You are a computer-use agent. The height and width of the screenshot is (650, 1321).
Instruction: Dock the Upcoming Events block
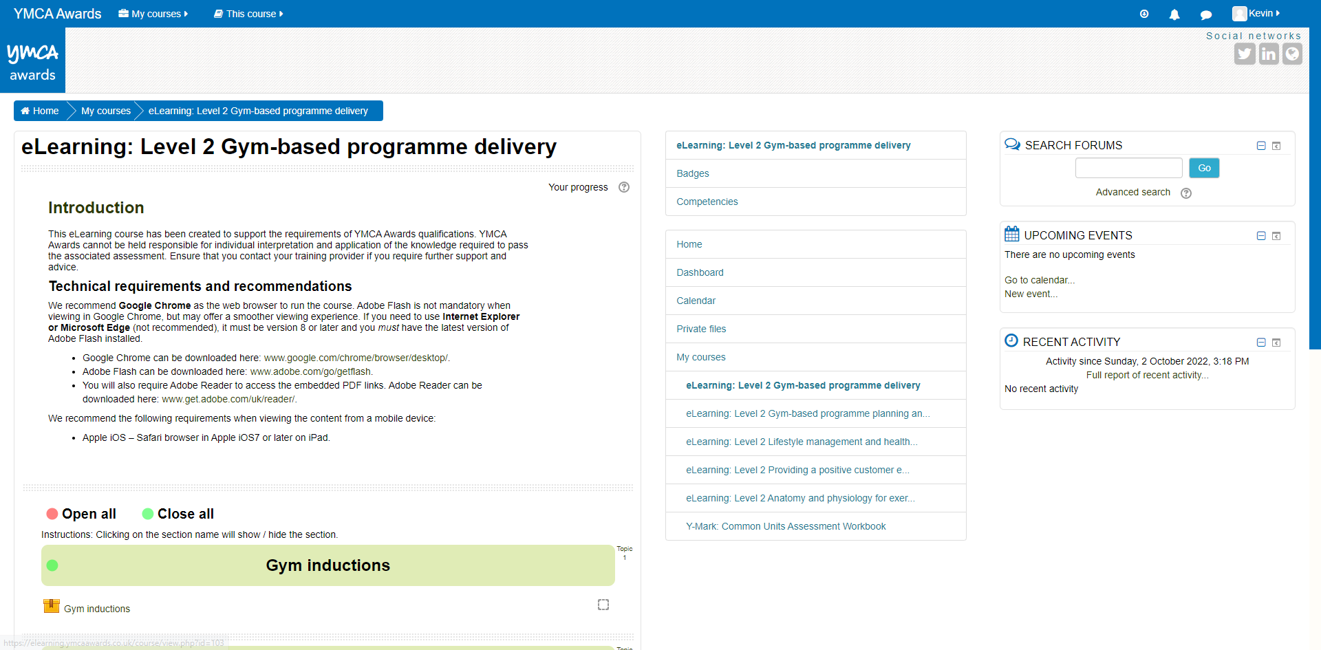tap(1276, 236)
